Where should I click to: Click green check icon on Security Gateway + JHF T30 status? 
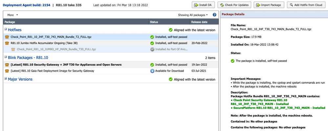click(x=152, y=65)
